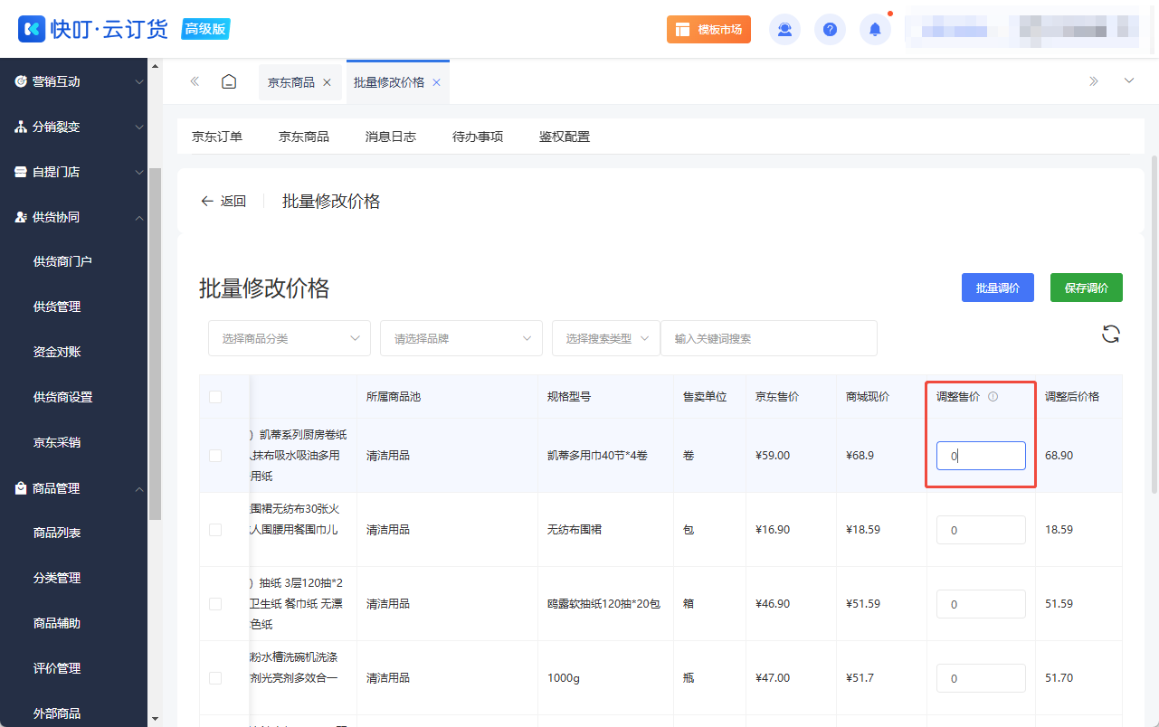The width and height of the screenshot is (1159, 727).
Task: Go back via the 返回 link
Action: click(223, 201)
